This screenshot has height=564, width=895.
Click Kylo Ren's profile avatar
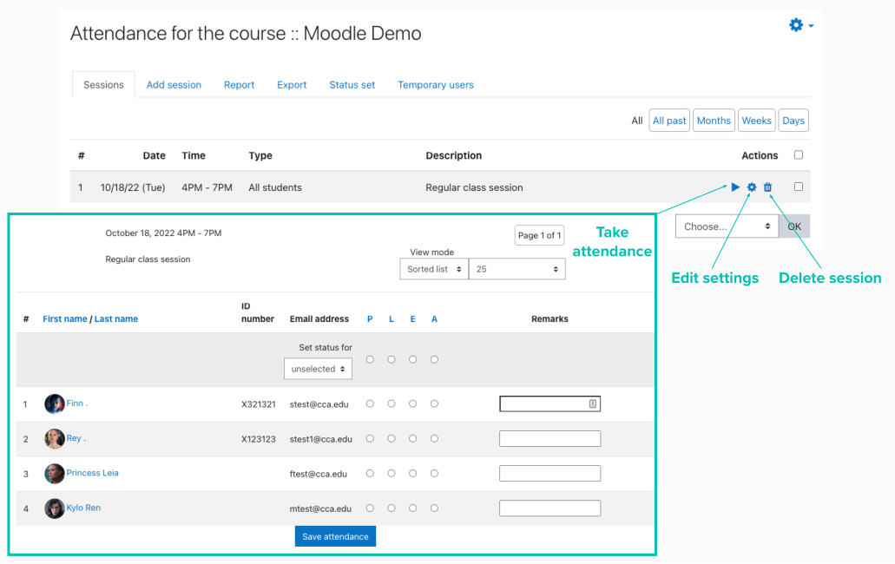coord(55,508)
